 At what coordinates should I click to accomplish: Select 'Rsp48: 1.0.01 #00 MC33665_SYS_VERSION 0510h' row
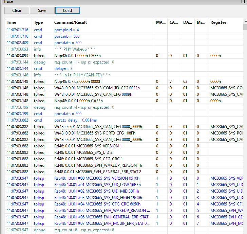[123, 178]
